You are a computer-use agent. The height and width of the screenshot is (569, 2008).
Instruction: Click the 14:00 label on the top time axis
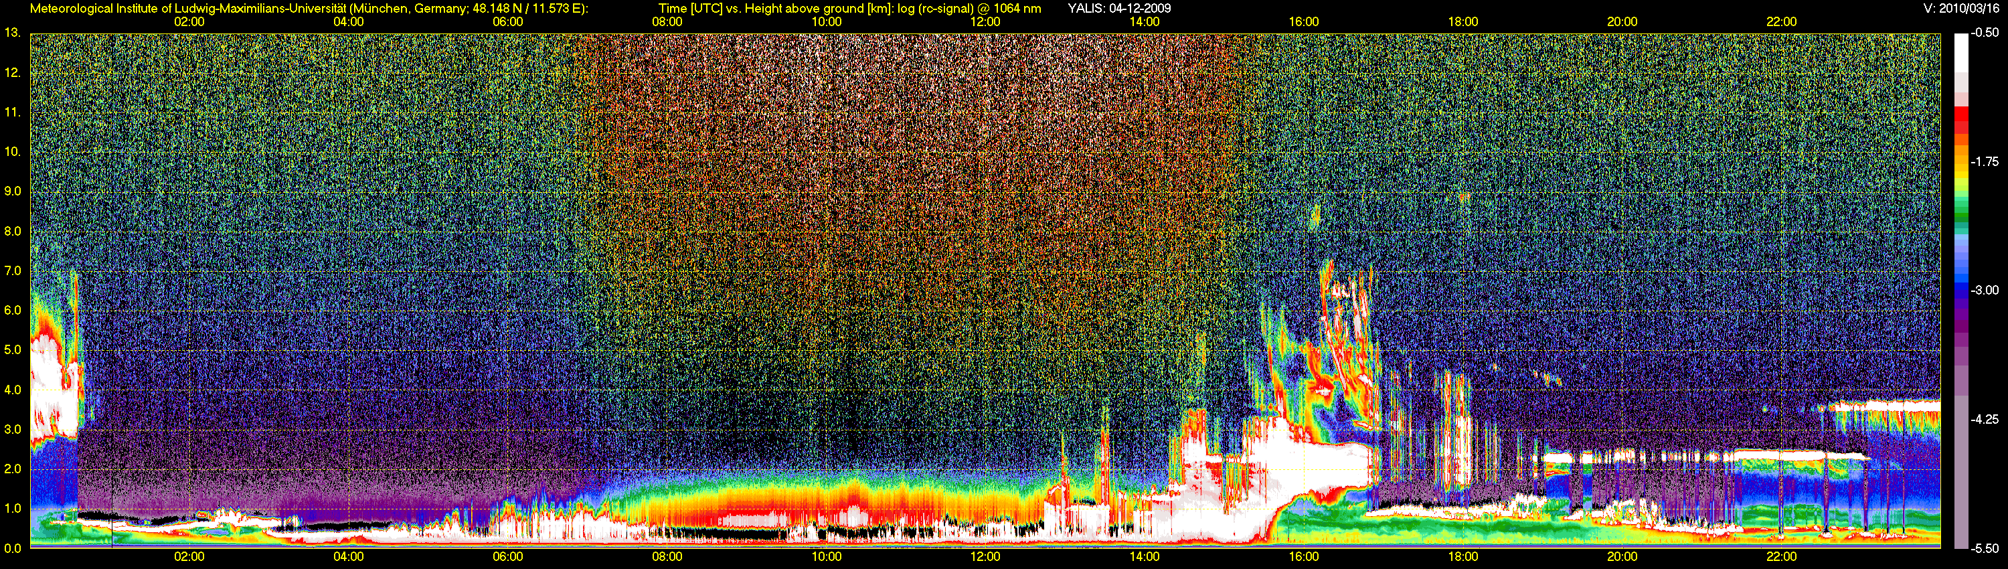[x=1145, y=22]
